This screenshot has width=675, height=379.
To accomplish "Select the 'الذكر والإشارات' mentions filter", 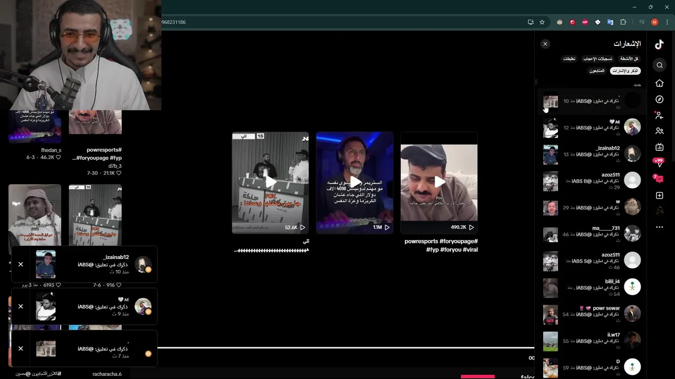I will click(625, 71).
